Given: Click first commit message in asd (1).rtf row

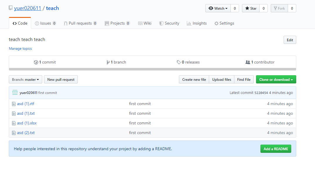Looking at the screenshot, I should 140,104.
